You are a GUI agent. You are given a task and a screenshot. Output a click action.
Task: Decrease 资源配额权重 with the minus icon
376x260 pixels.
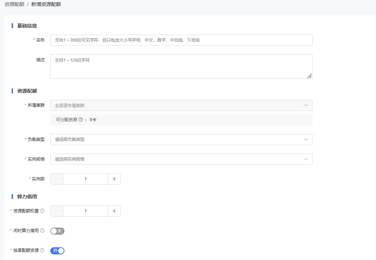point(57,211)
